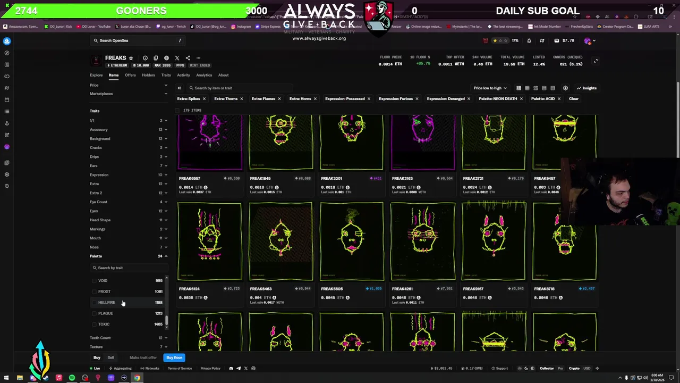Expand the Accessory trait group

(x=129, y=129)
